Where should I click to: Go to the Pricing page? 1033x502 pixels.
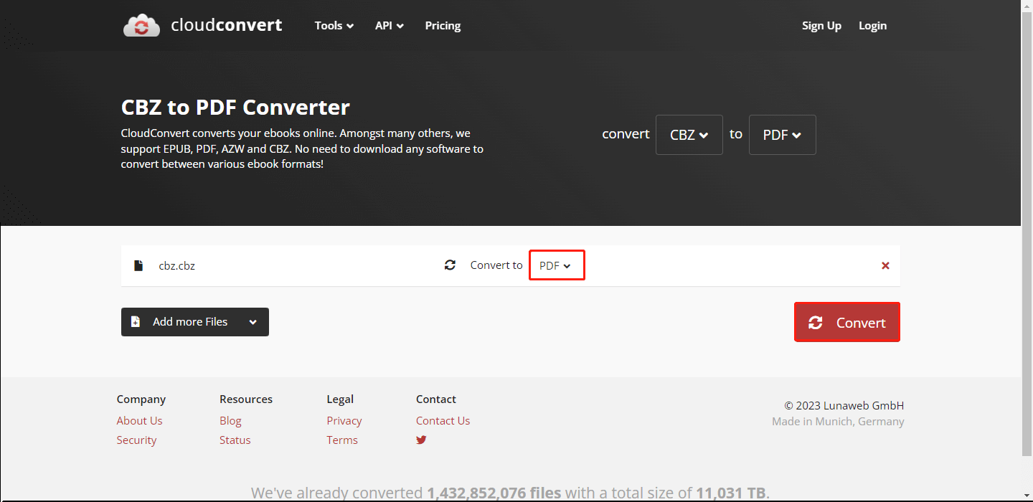coord(443,26)
